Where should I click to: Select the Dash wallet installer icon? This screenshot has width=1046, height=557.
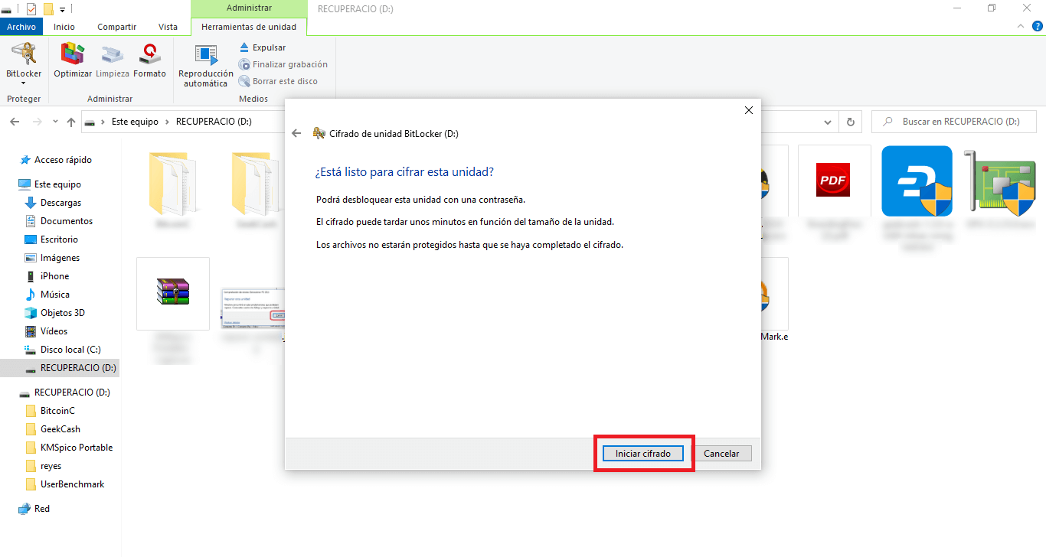(917, 181)
